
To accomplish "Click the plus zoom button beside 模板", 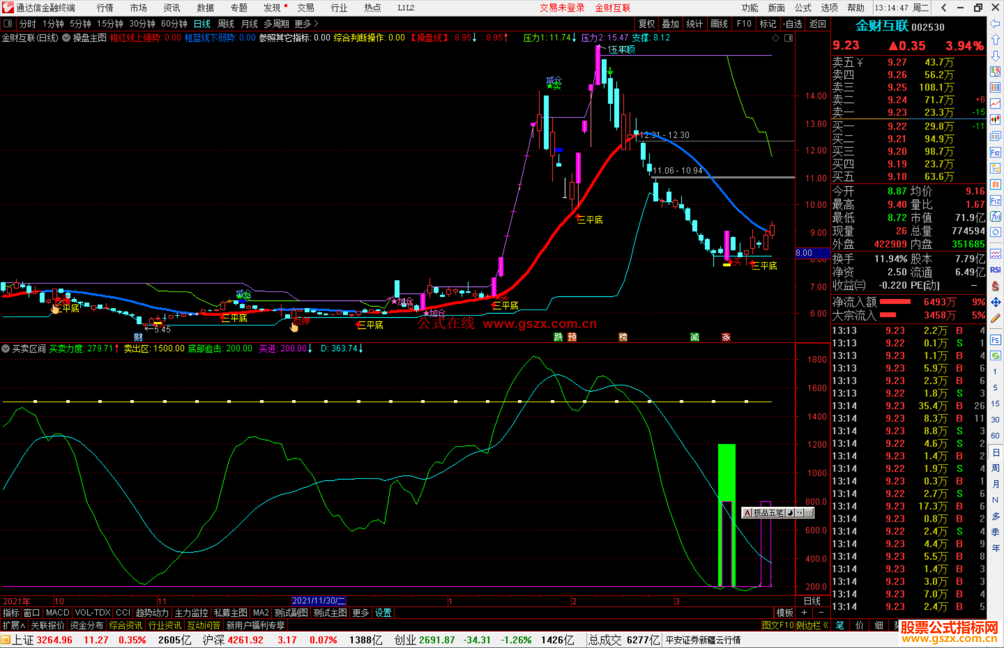I will click(x=804, y=613).
